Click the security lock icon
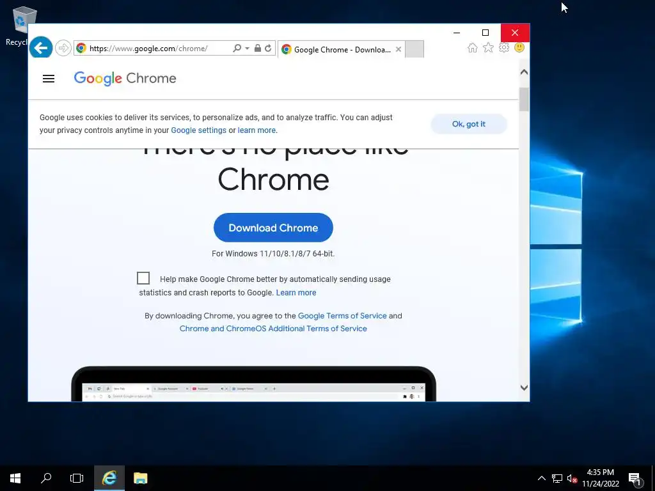This screenshot has height=491, width=655. [258, 49]
